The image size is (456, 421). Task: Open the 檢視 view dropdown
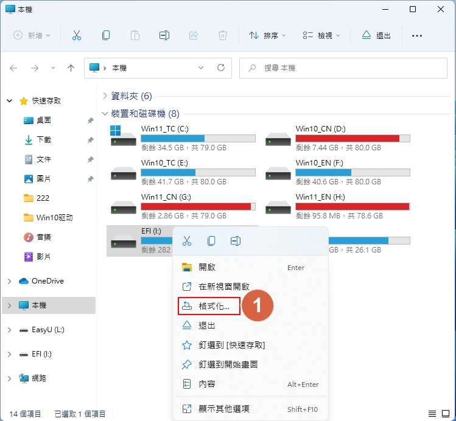[x=321, y=36]
